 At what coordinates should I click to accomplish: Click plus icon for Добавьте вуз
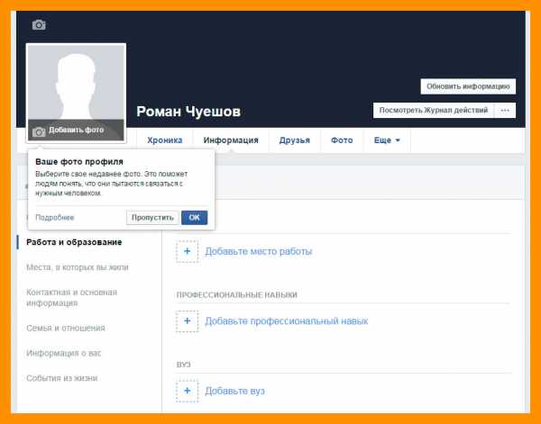[187, 391]
